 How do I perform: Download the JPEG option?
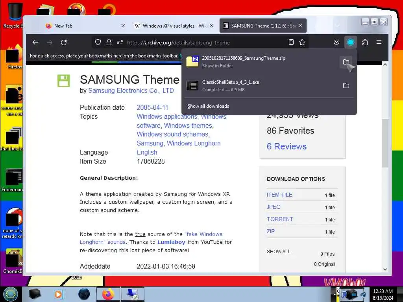point(274,207)
